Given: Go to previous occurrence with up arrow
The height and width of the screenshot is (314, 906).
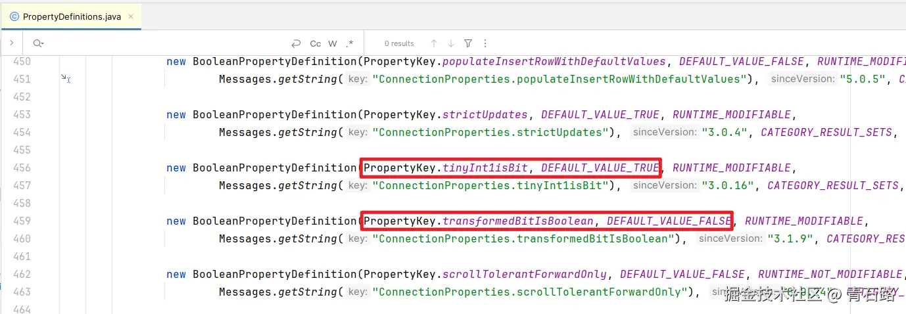Looking at the screenshot, I should click(434, 43).
